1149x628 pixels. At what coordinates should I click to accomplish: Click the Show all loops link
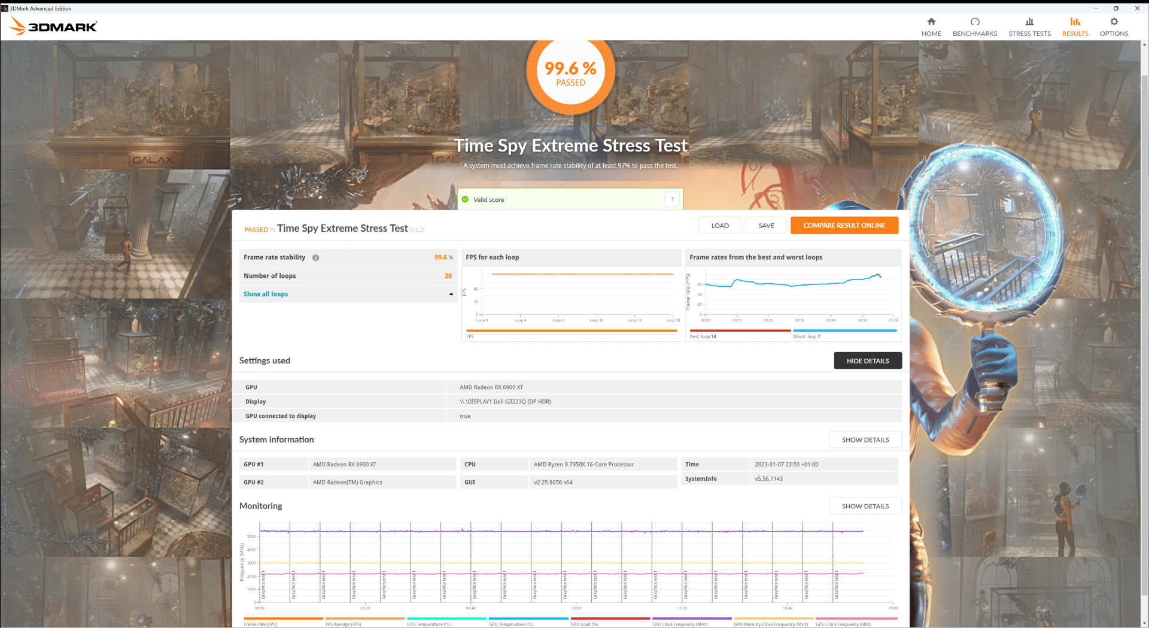pyautogui.click(x=266, y=294)
